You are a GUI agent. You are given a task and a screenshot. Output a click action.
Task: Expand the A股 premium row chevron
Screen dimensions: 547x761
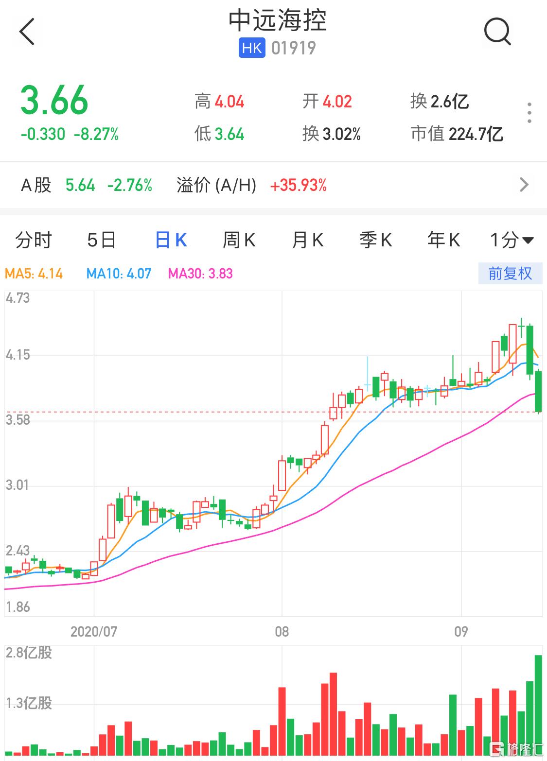click(x=524, y=185)
